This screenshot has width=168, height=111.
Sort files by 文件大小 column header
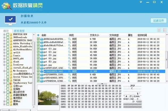[x=95, y=35]
